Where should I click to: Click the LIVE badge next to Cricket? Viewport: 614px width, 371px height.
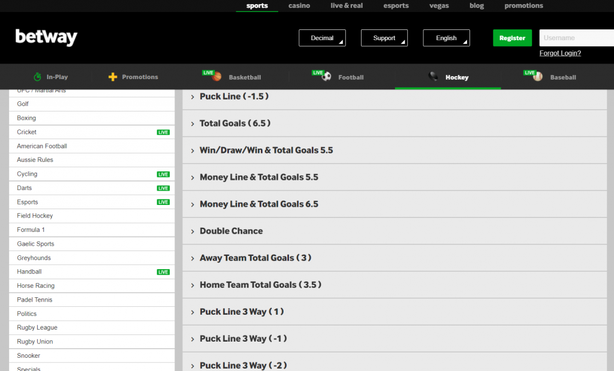click(163, 132)
